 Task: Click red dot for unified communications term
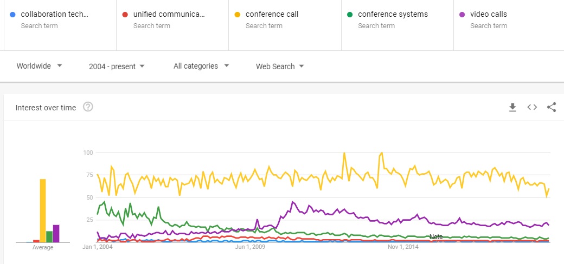click(125, 15)
